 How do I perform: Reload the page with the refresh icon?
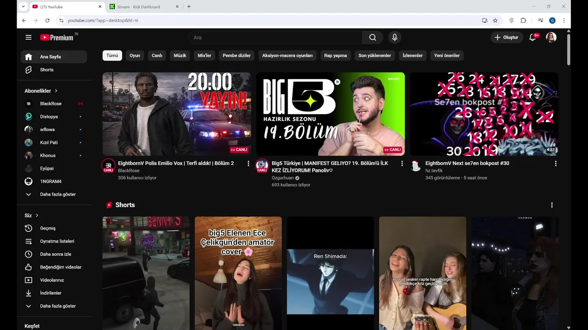[47, 21]
